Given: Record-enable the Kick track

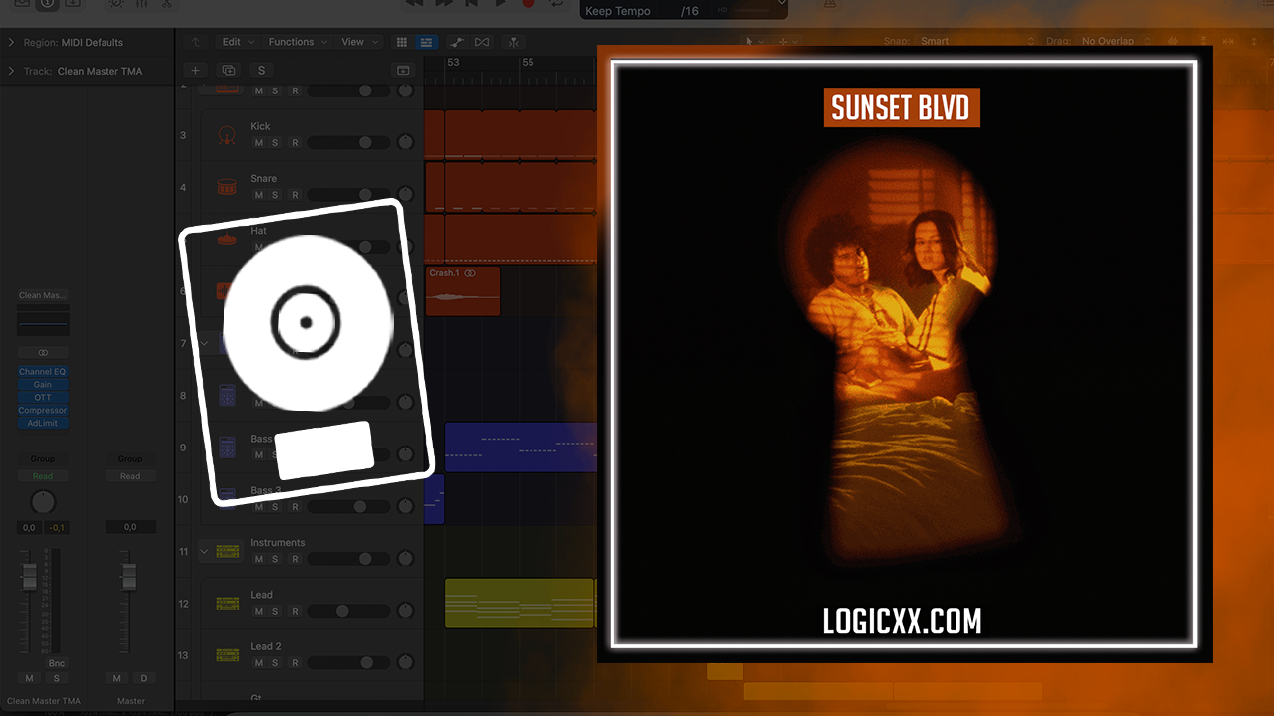Looking at the screenshot, I should tap(295, 143).
